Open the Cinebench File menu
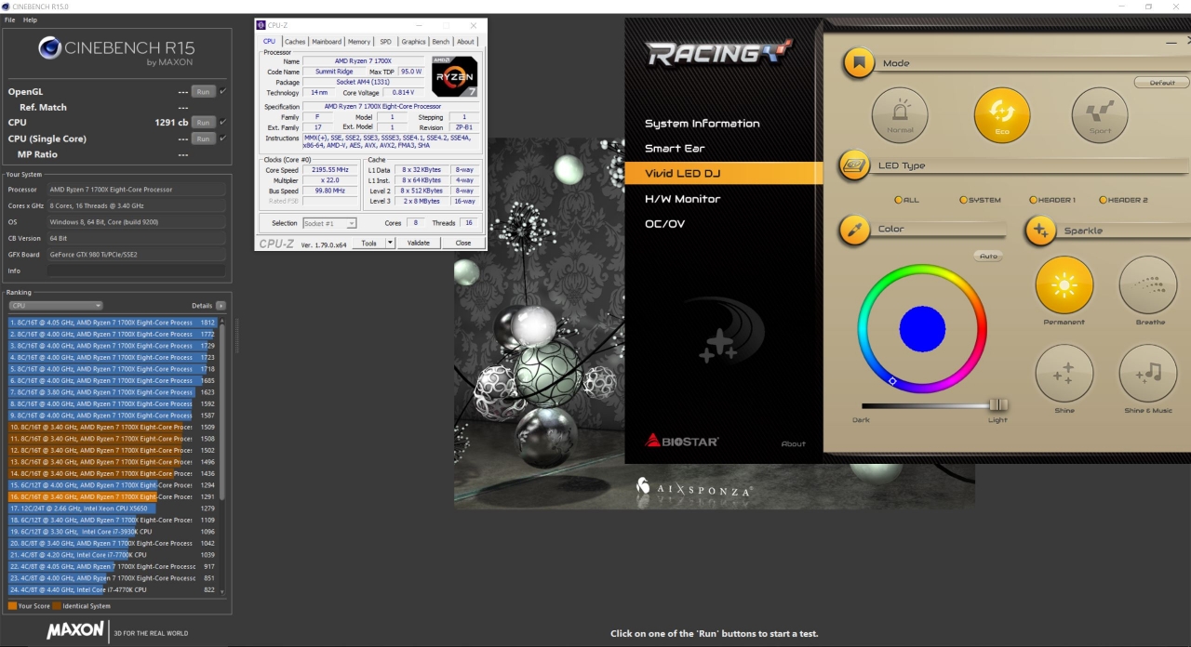 coord(9,20)
